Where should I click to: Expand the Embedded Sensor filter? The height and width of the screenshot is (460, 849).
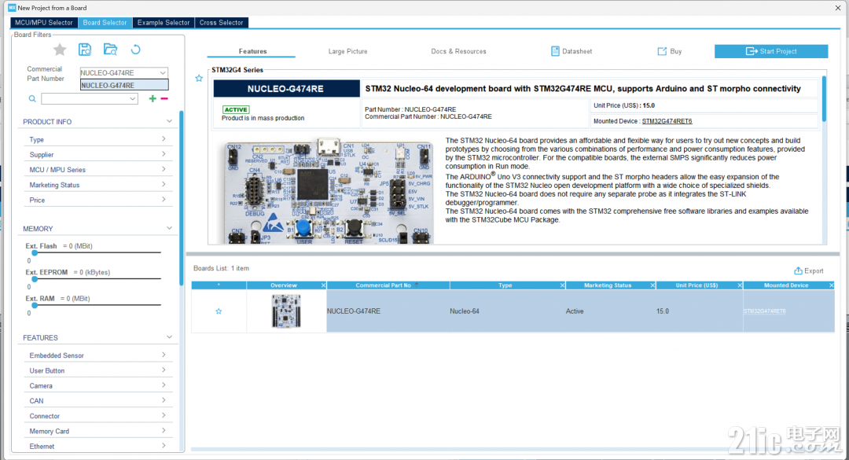164,355
